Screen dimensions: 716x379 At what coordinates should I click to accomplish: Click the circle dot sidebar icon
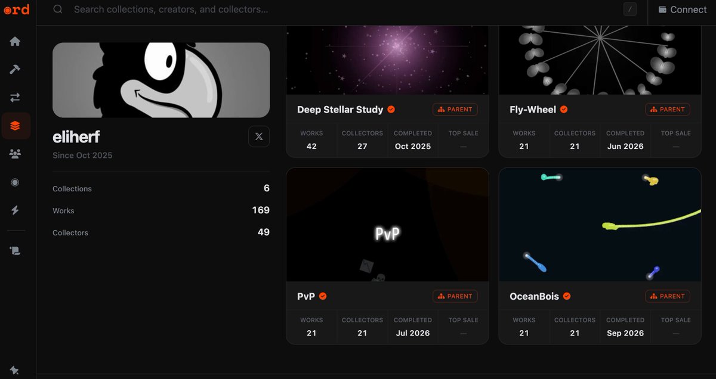coord(16,182)
